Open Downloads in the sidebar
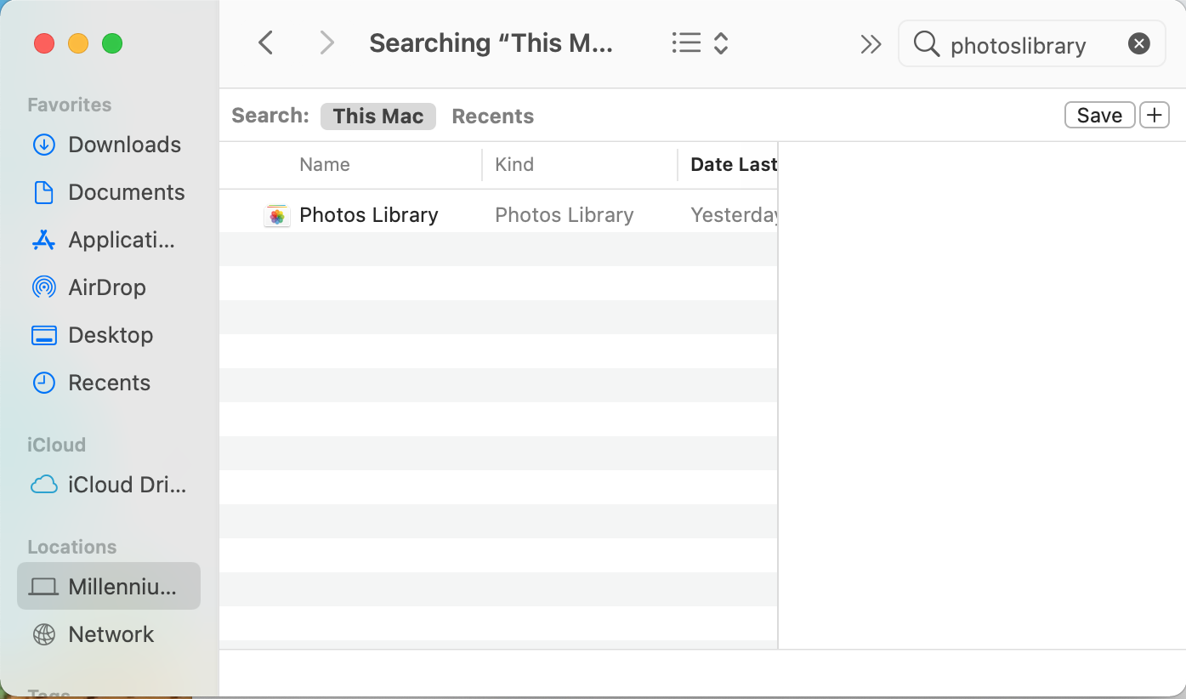 124,145
